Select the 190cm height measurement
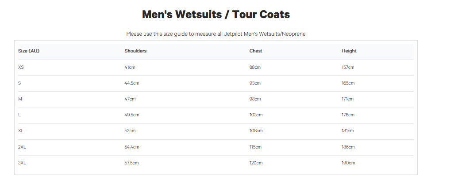Image resolution: width=458 pixels, height=186 pixels. (348, 163)
